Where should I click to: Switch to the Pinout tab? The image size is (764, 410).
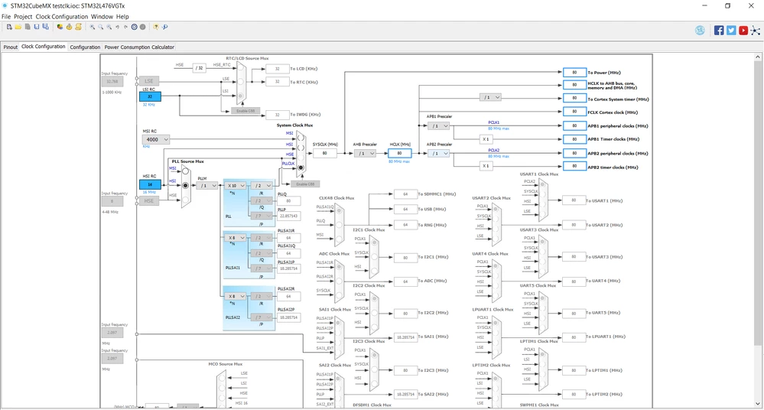coord(10,47)
